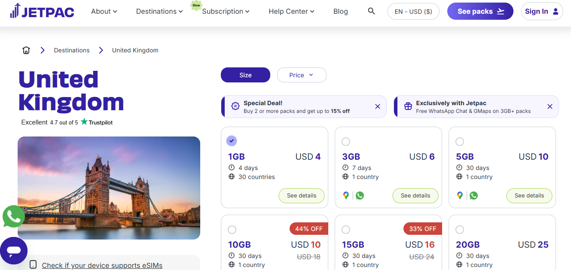571x270 pixels.
Task: Click the 44% OFF badge on 10GB pack
Action: click(308, 229)
